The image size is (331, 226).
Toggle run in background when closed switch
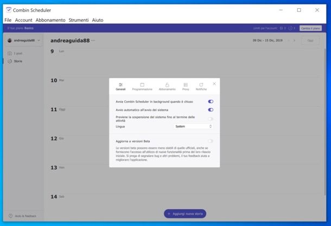pyautogui.click(x=211, y=101)
